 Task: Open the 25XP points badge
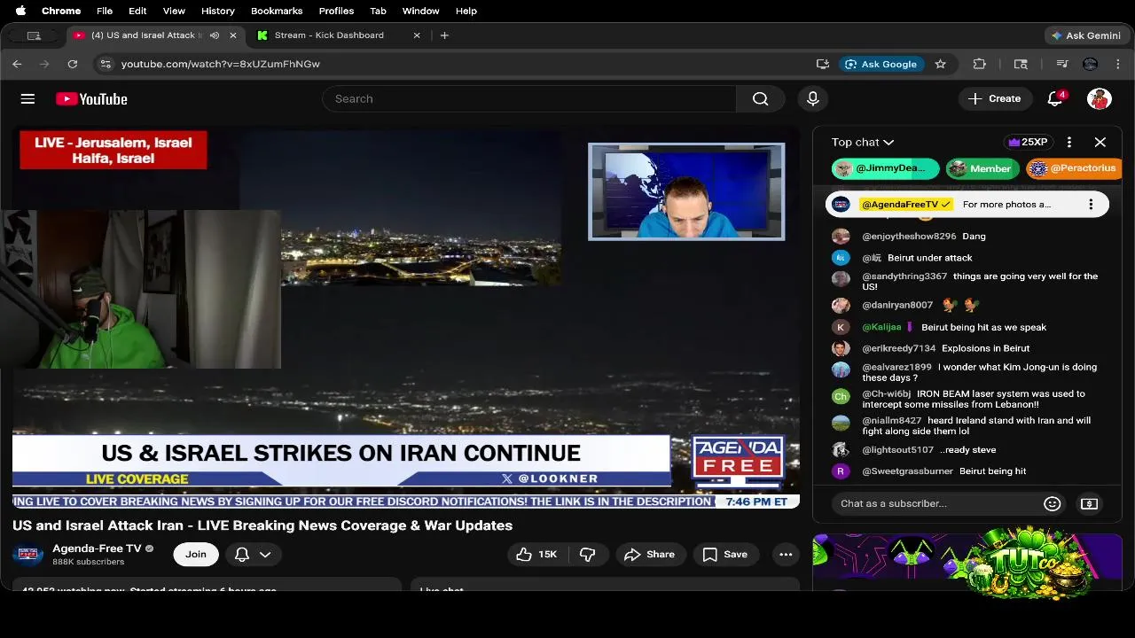pyautogui.click(x=1028, y=142)
